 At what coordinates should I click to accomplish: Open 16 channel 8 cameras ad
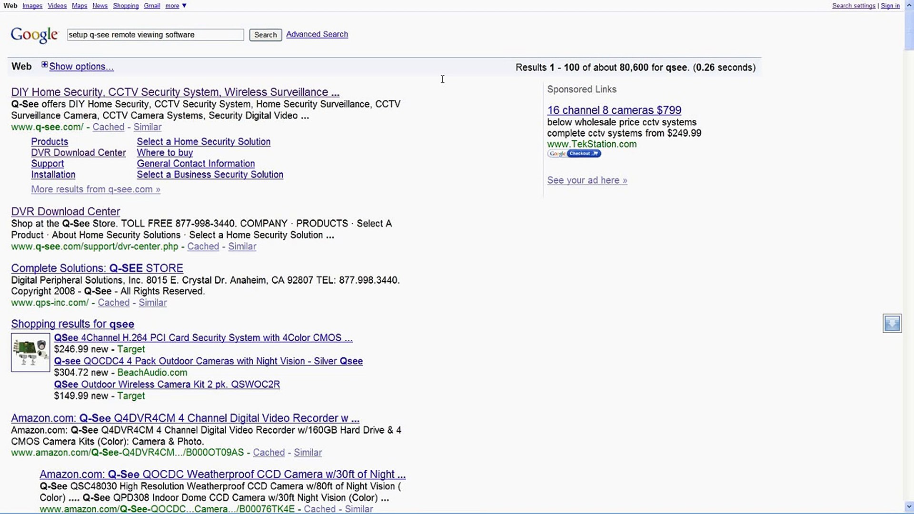tap(614, 110)
